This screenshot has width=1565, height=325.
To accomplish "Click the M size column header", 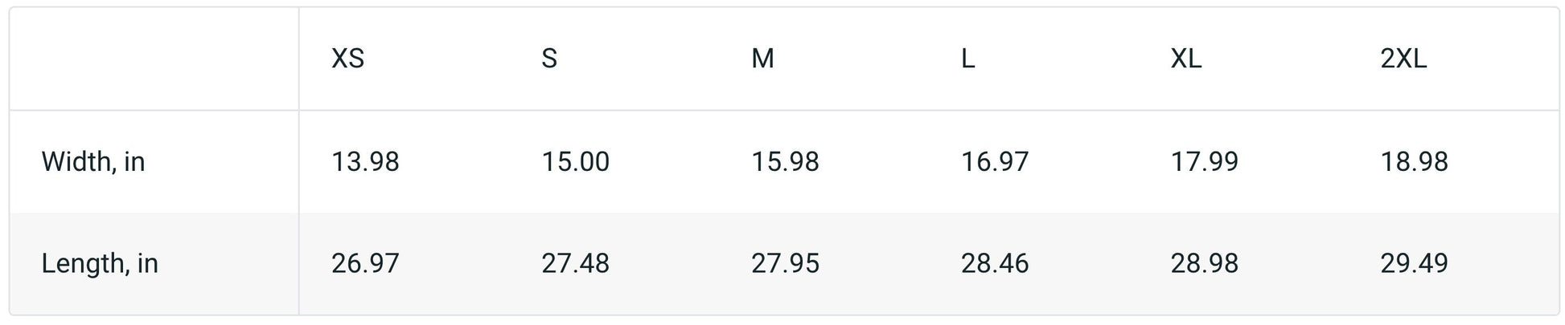I will click(762, 59).
